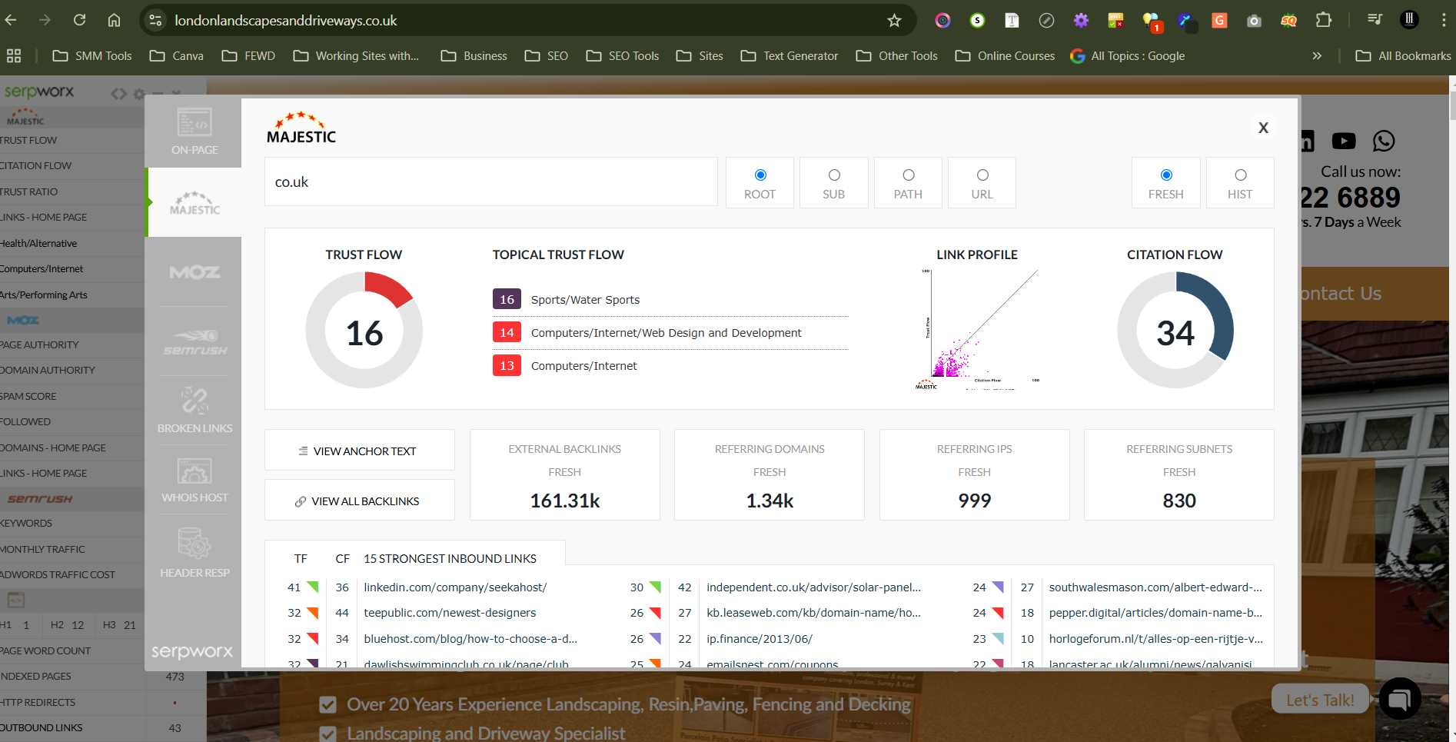Choose the HIST index radio
The height and width of the screenshot is (742, 1456).
[1240, 175]
